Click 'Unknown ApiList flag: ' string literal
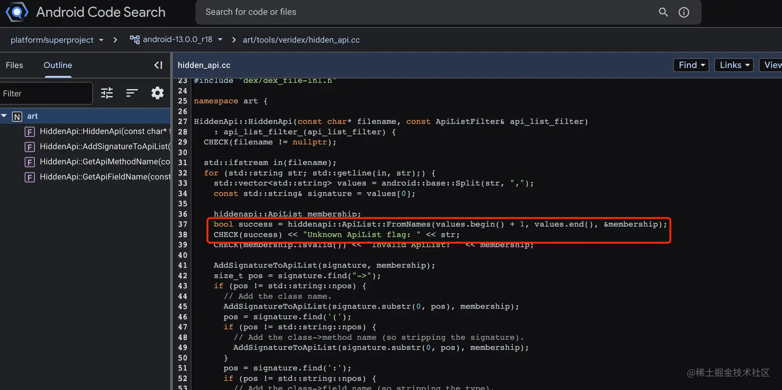Viewport: 782px width, 390px height. [362, 235]
